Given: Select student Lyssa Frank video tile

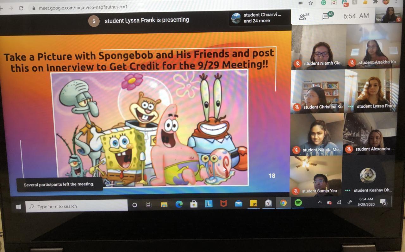Looking at the screenshot, I should 372,91.
